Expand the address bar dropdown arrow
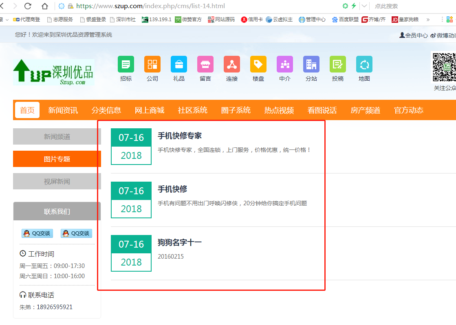The width and height of the screenshot is (456, 325). pos(364,6)
